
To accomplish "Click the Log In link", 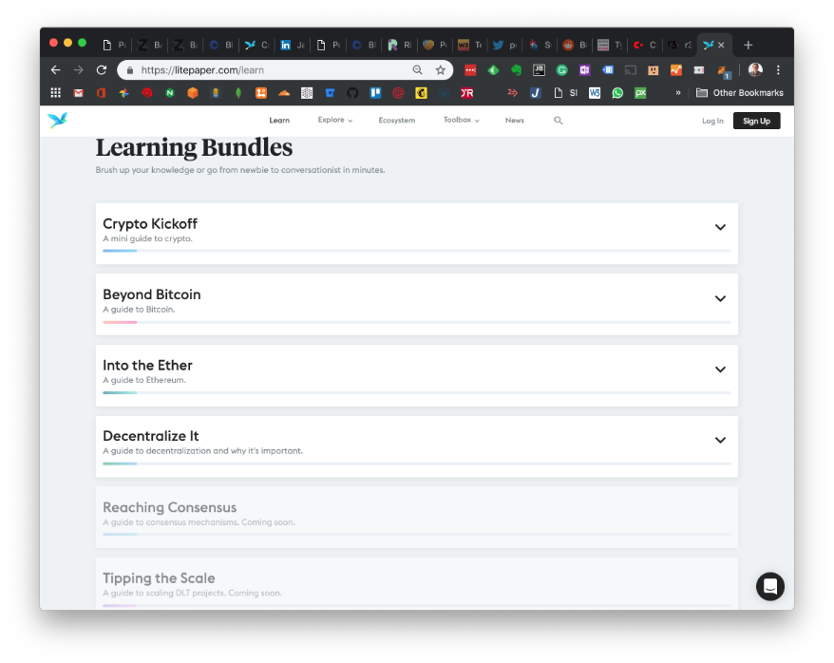I will 712,122.
